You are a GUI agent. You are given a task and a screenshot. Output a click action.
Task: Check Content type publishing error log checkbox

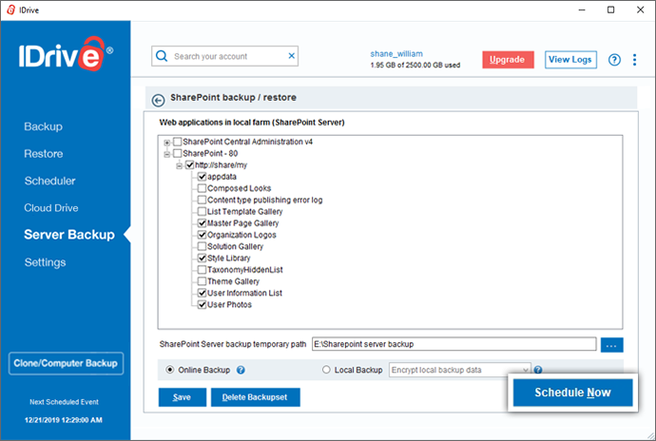[202, 200]
